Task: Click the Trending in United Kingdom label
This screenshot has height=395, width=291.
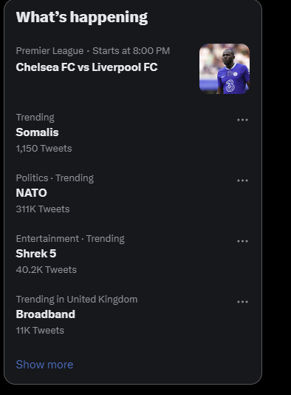Action: tap(77, 300)
